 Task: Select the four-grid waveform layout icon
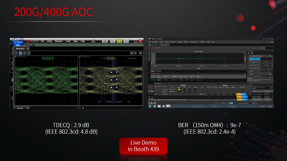point(29,53)
